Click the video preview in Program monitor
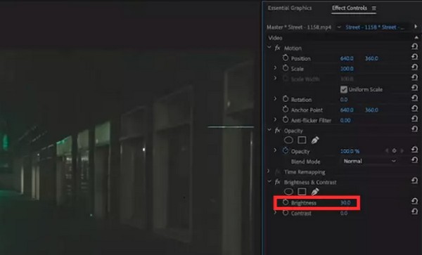 127,152
